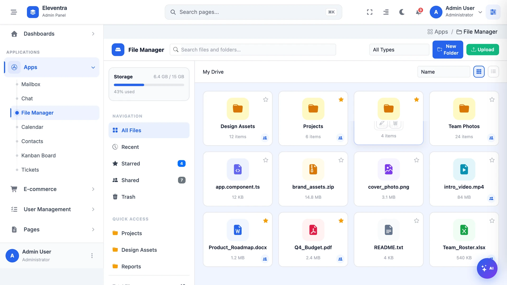Click shared-users badge on Design Assets

[x=265, y=138]
